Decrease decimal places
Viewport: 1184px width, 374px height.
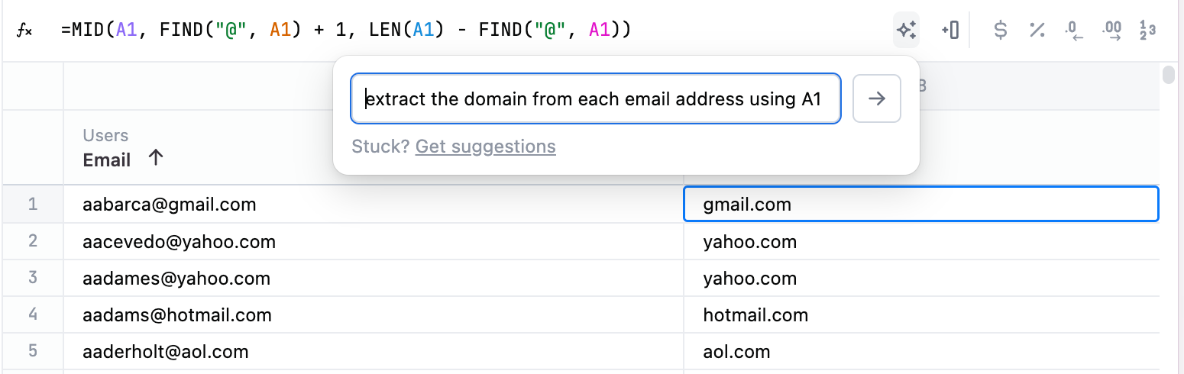tap(1074, 31)
